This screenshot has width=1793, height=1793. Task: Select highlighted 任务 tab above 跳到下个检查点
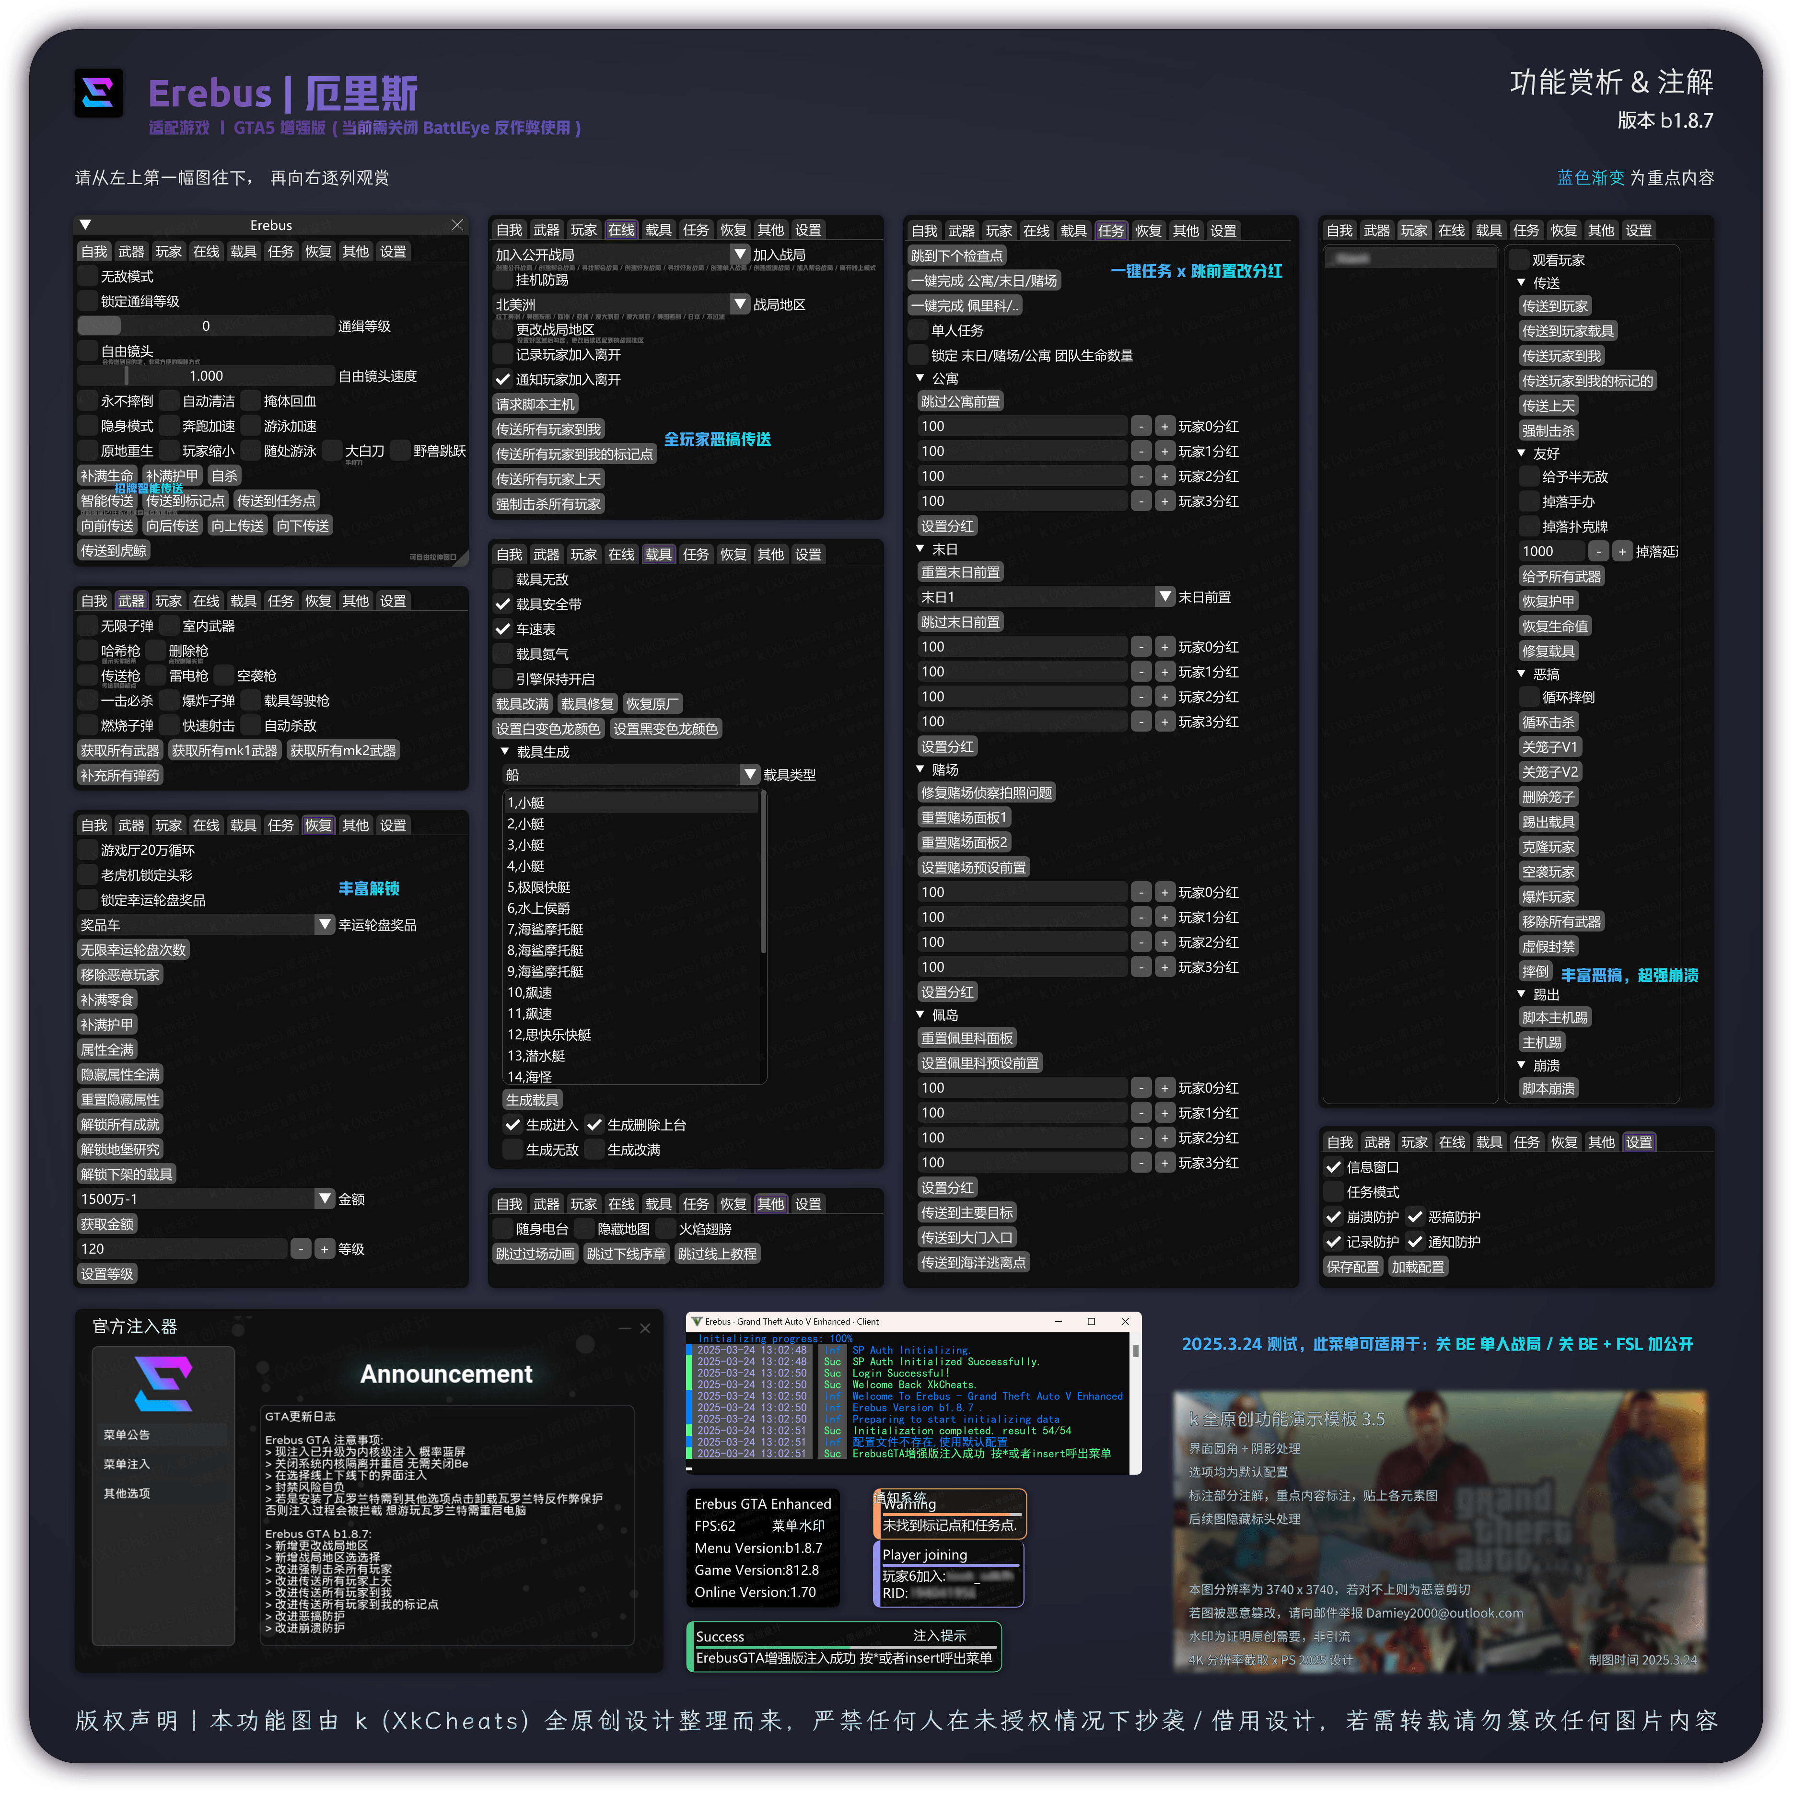click(x=1110, y=231)
